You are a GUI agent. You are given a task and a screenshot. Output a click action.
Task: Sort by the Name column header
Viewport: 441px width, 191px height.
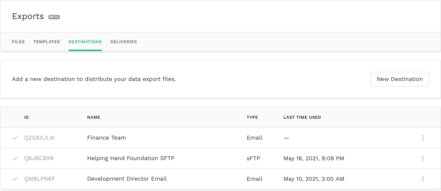pyautogui.click(x=94, y=117)
